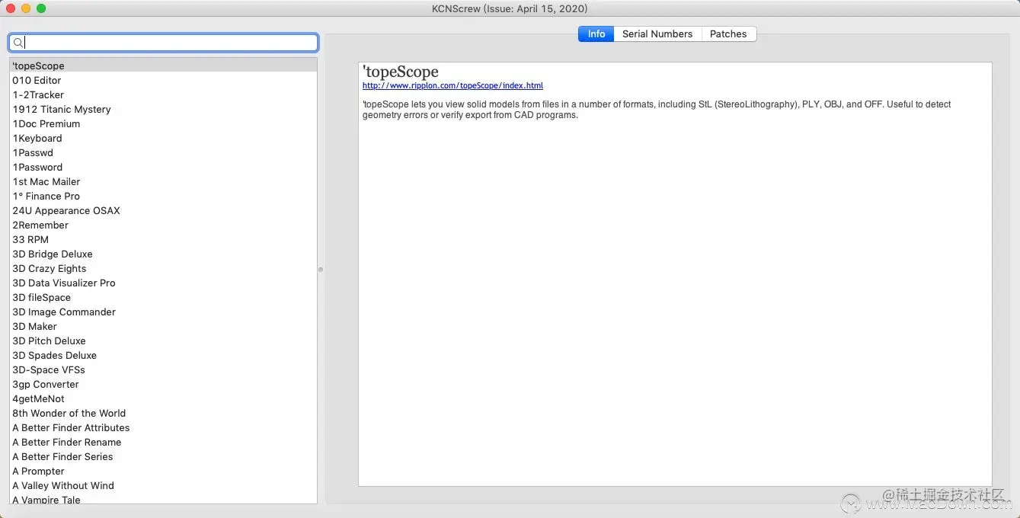Open the Patches tab
Image resolution: width=1020 pixels, height=518 pixels.
(x=728, y=34)
